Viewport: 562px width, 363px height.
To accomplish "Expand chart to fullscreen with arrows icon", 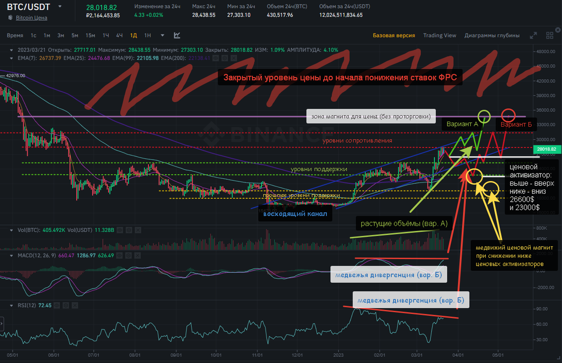I will 533,36.
